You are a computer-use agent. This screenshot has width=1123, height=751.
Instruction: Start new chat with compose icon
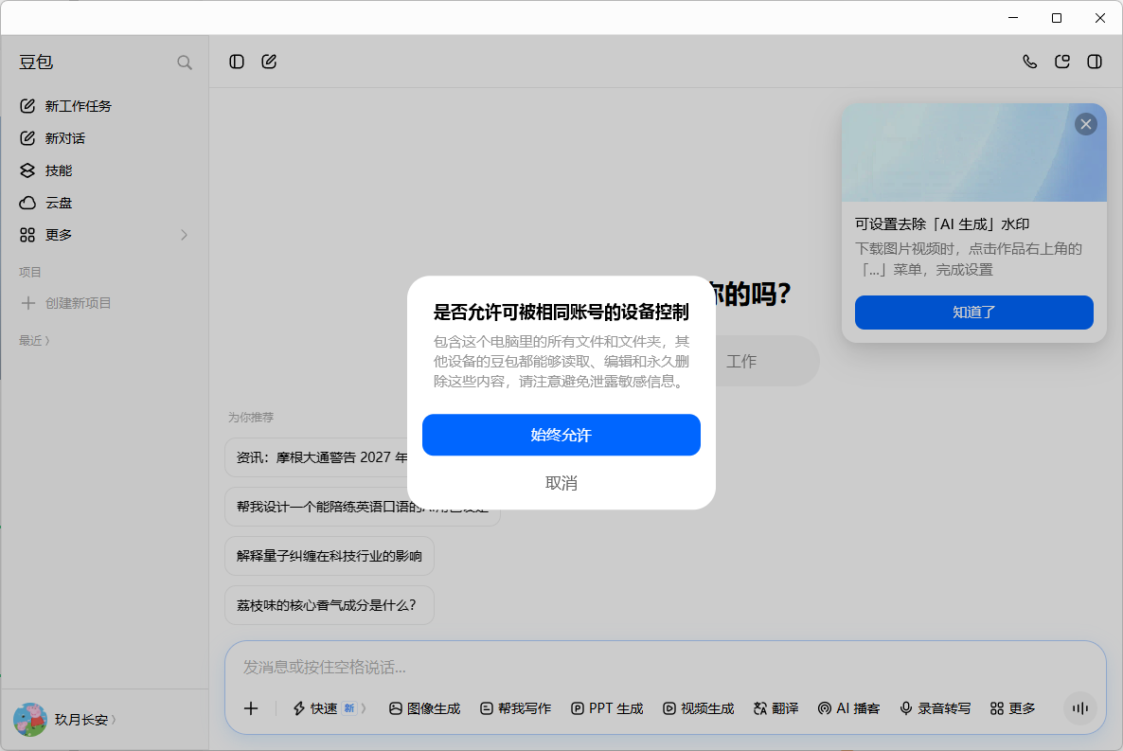[269, 62]
